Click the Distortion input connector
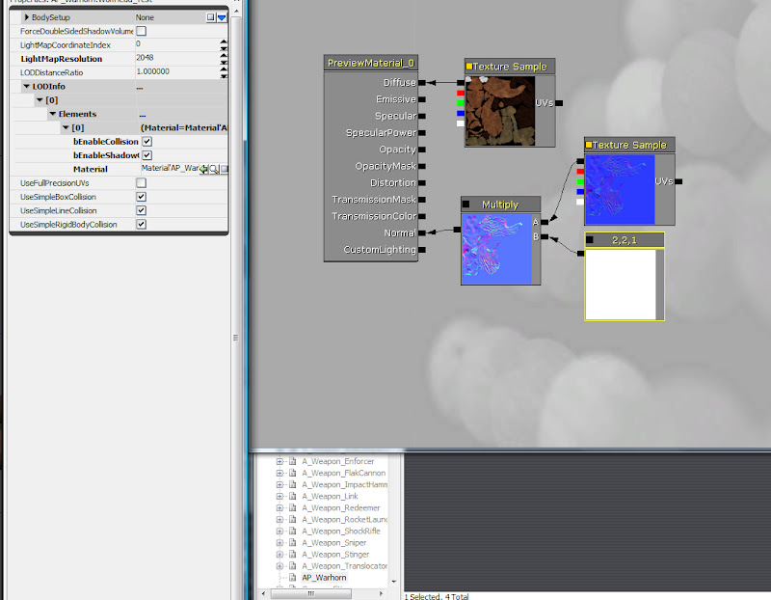 pos(422,183)
